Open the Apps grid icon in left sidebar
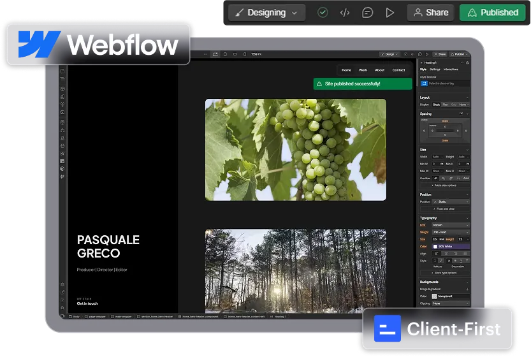531x357 pixels. [62, 154]
